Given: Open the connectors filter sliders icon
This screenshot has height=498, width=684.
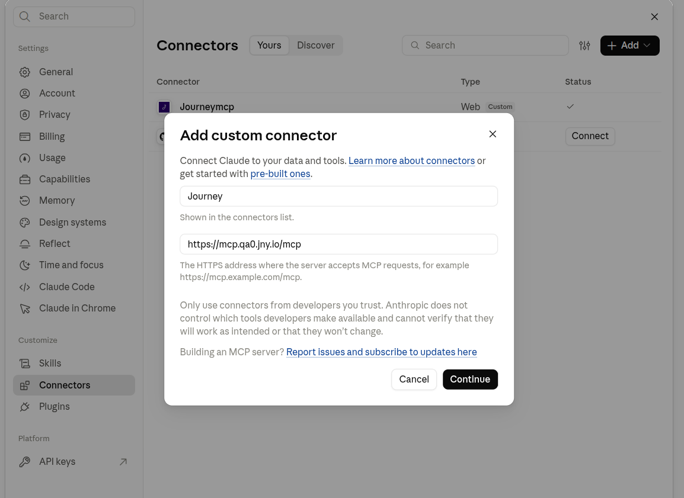Looking at the screenshot, I should [584, 46].
